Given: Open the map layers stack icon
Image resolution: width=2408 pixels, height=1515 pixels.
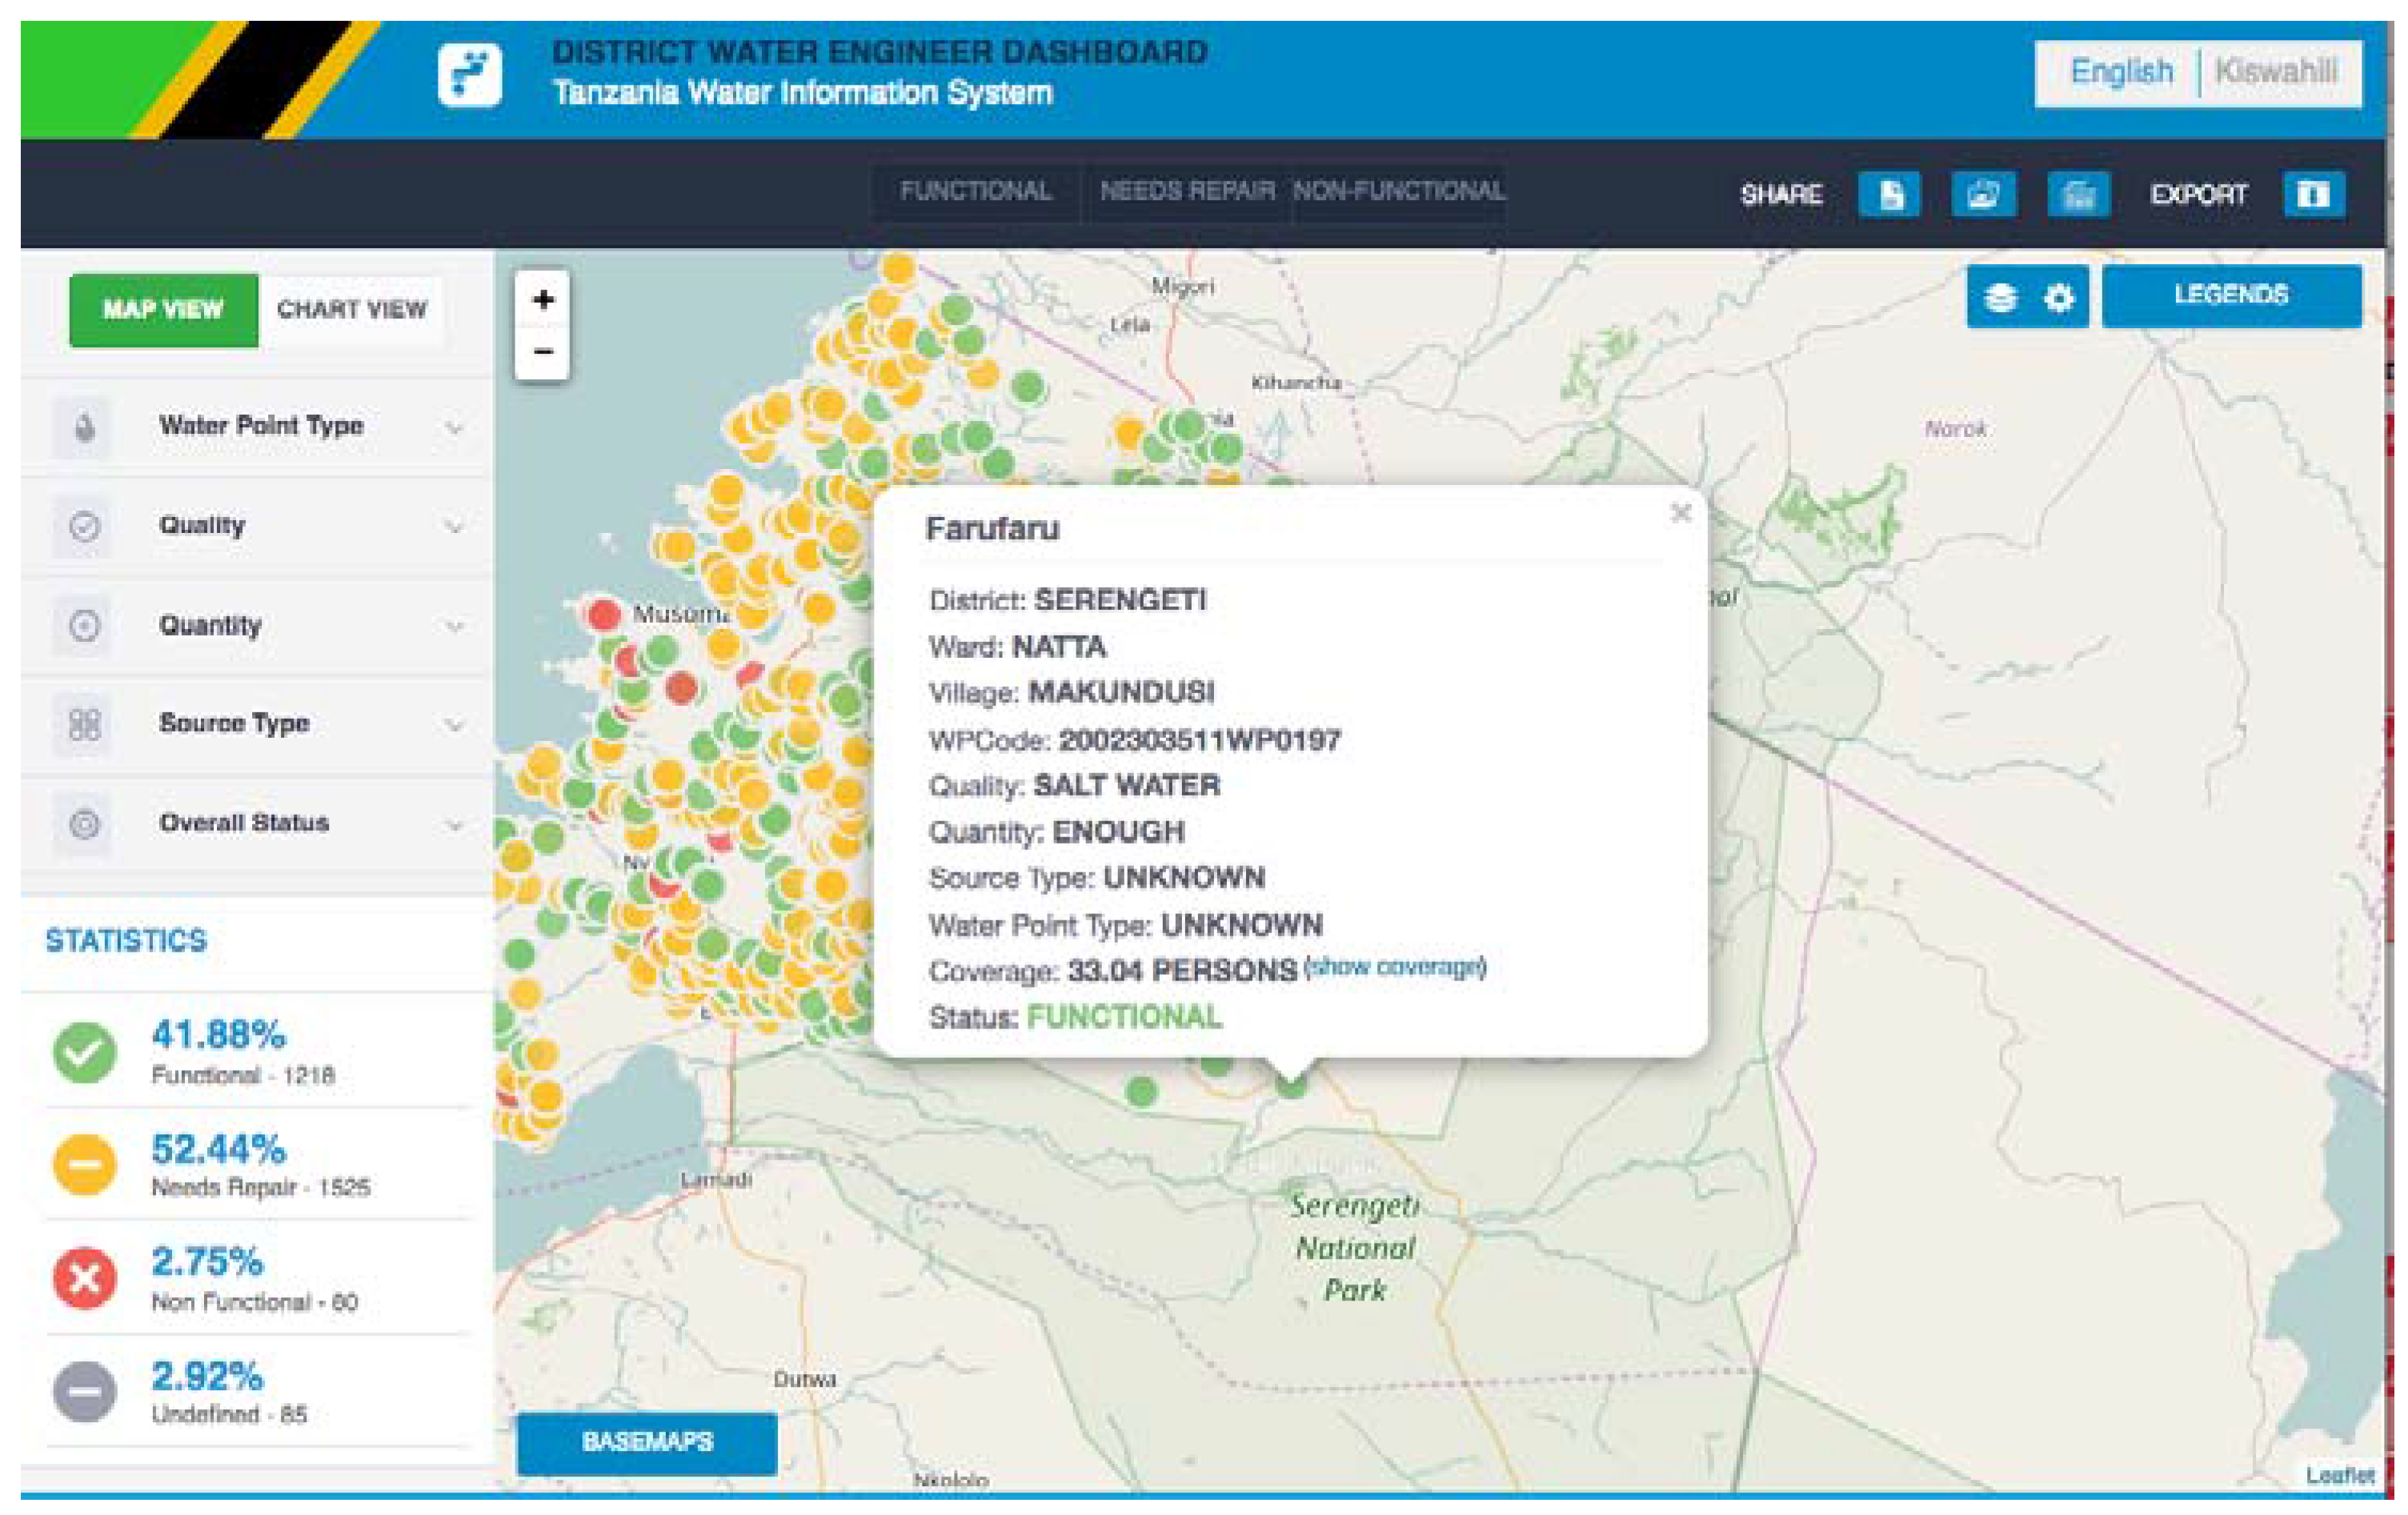Looking at the screenshot, I should click(x=2000, y=297).
